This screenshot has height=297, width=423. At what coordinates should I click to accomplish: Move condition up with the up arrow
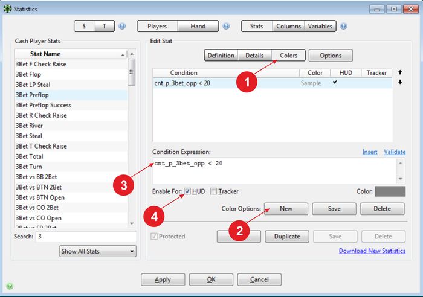400,72
